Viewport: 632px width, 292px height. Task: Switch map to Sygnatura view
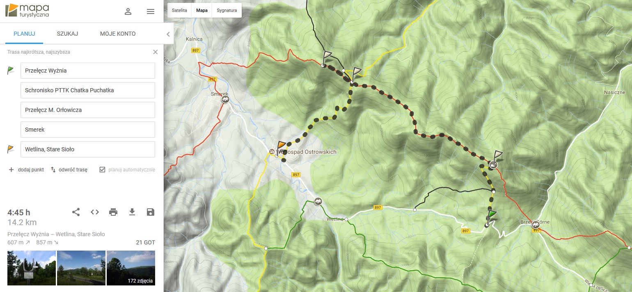pyautogui.click(x=227, y=10)
